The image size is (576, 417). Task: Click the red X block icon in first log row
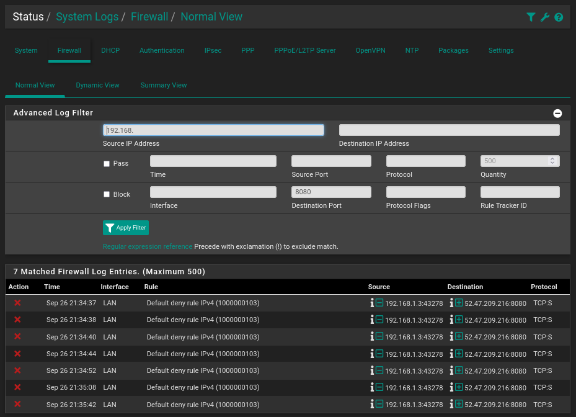coord(17,303)
